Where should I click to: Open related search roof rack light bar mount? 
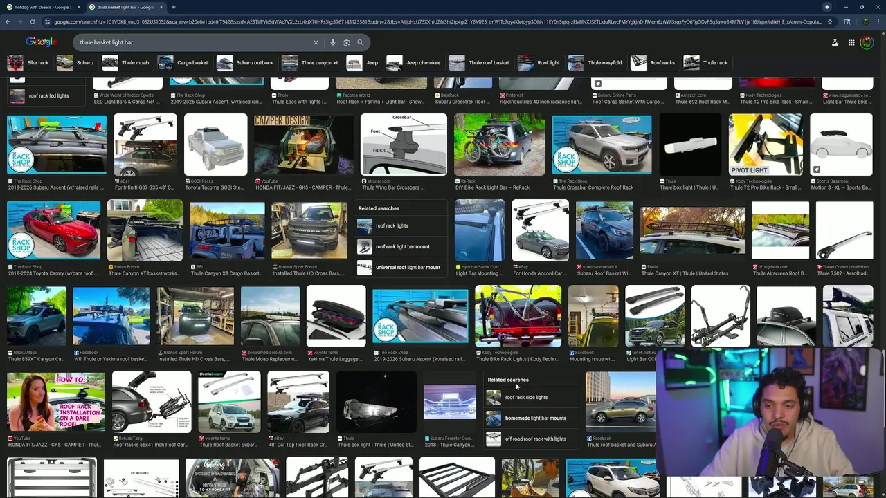pyautogui.click(x=400, y=247)
